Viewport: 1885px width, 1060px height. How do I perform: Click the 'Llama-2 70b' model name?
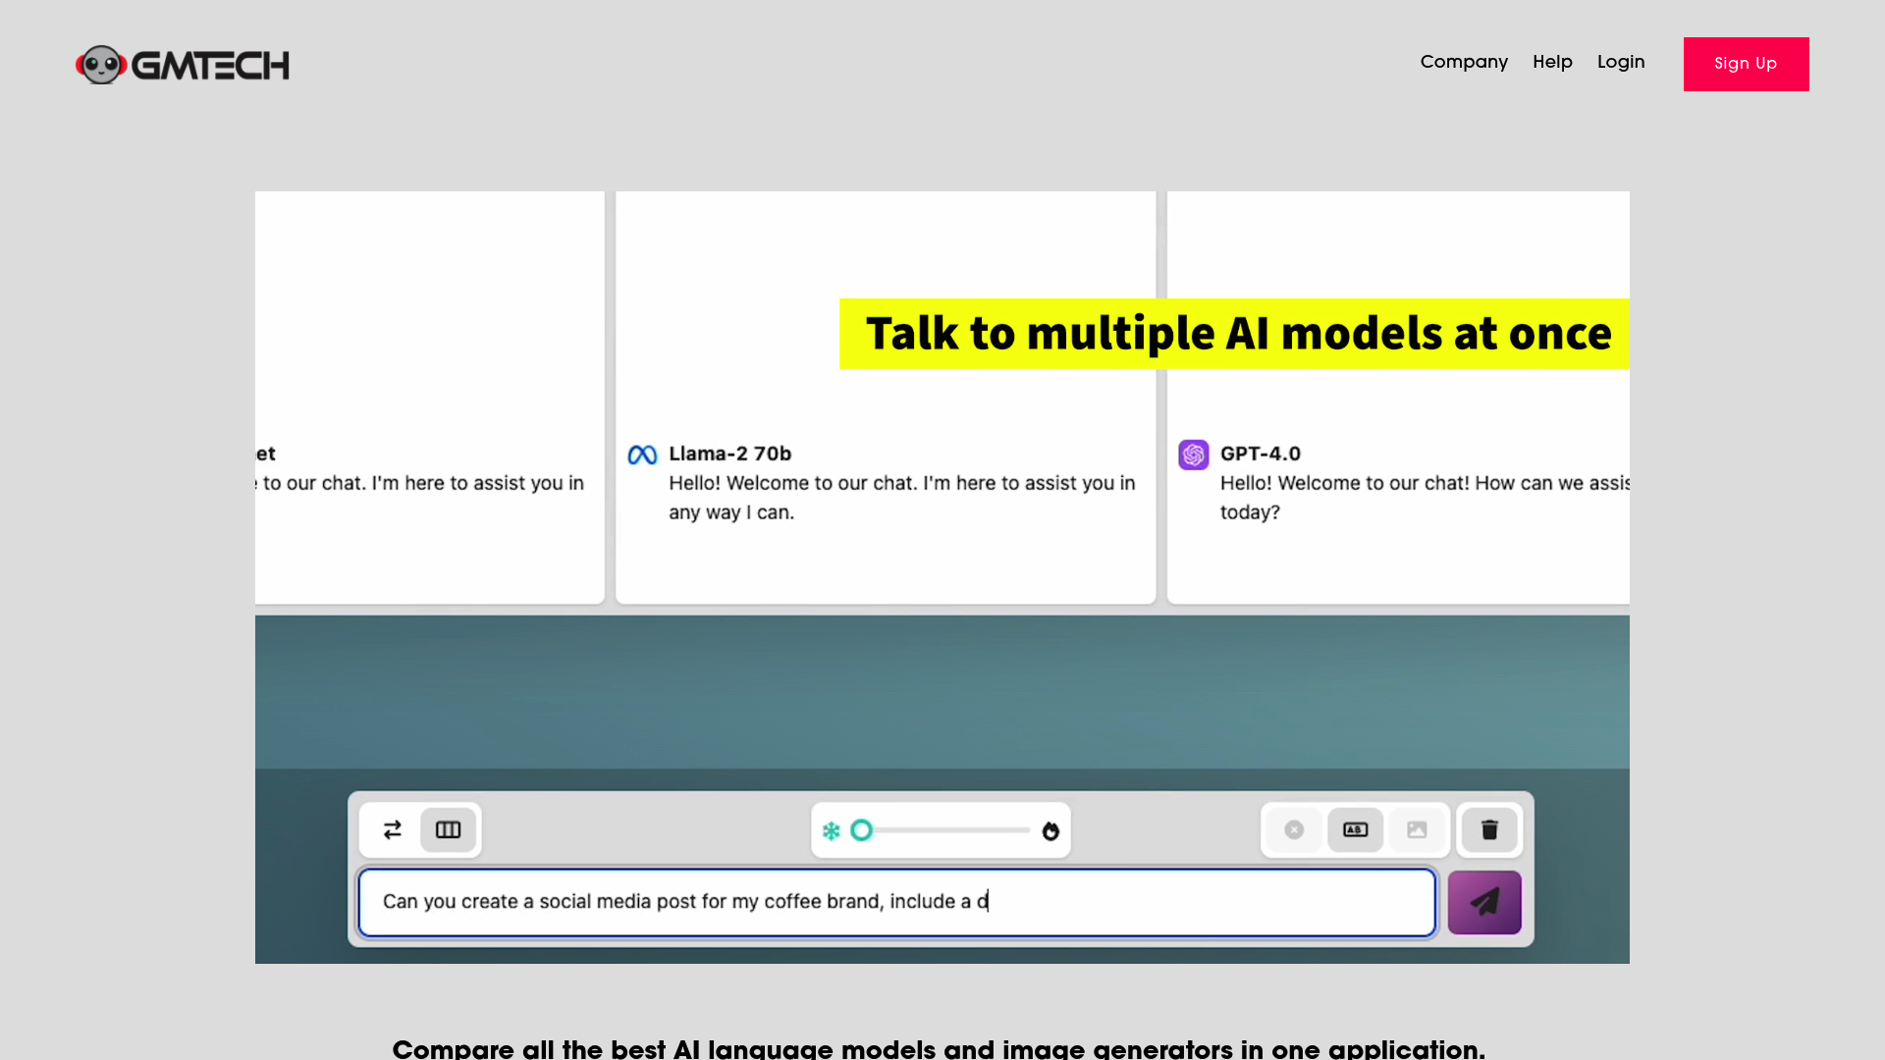tap(730, 453)
